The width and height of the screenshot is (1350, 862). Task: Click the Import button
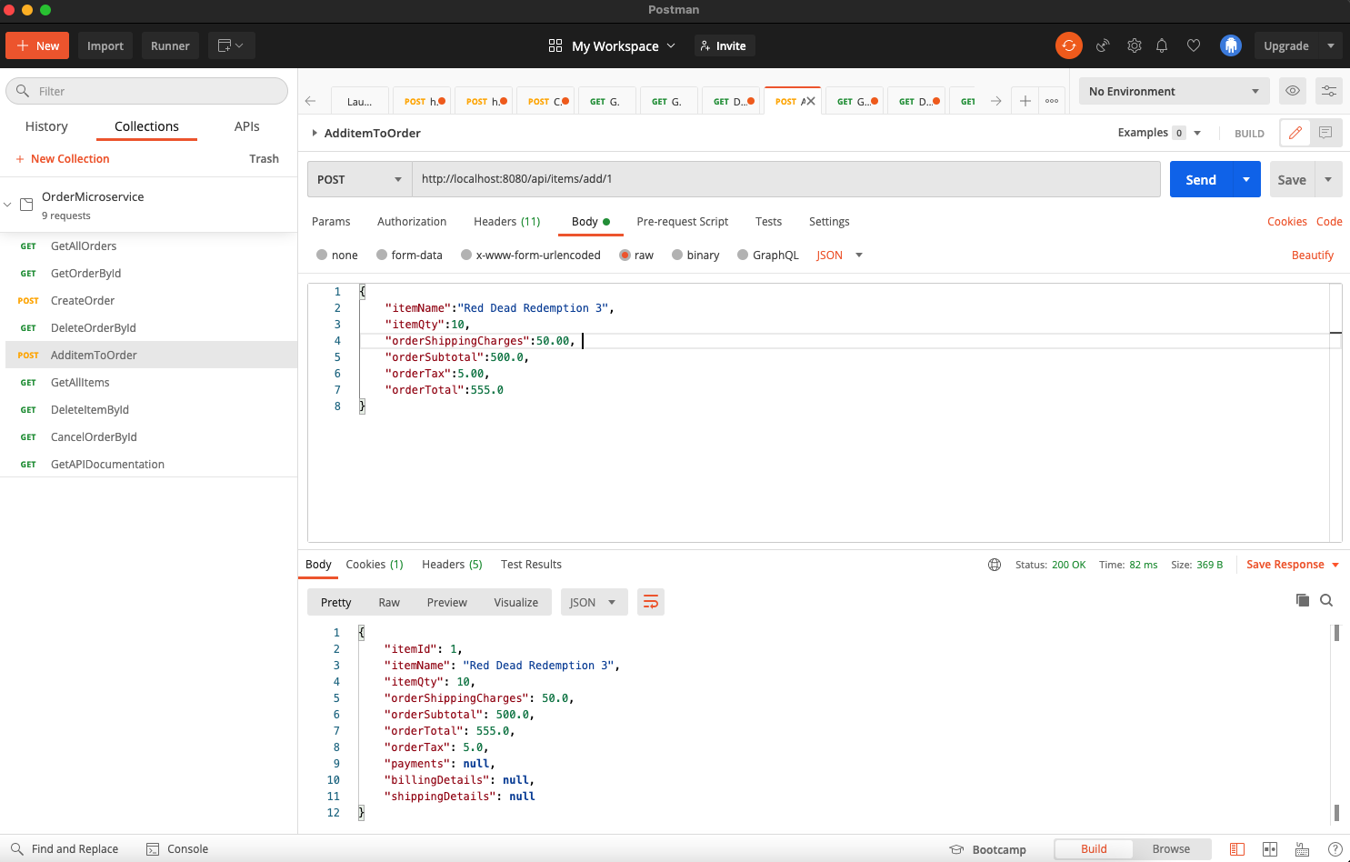pyautogui.click(x=105, y=45)
